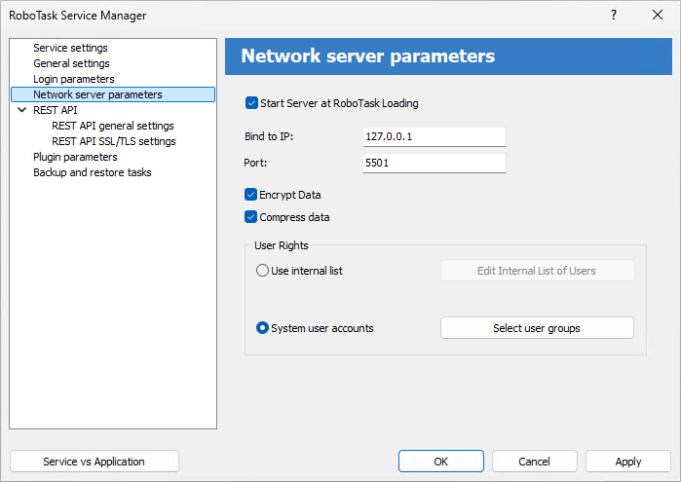Viewport: 681px width, 482px height.
Task: Cancel the dialog changes
Action: tap(534, 462)
